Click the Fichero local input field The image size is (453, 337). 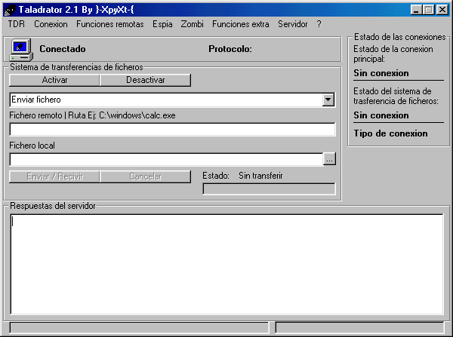(x=166, y=159)
